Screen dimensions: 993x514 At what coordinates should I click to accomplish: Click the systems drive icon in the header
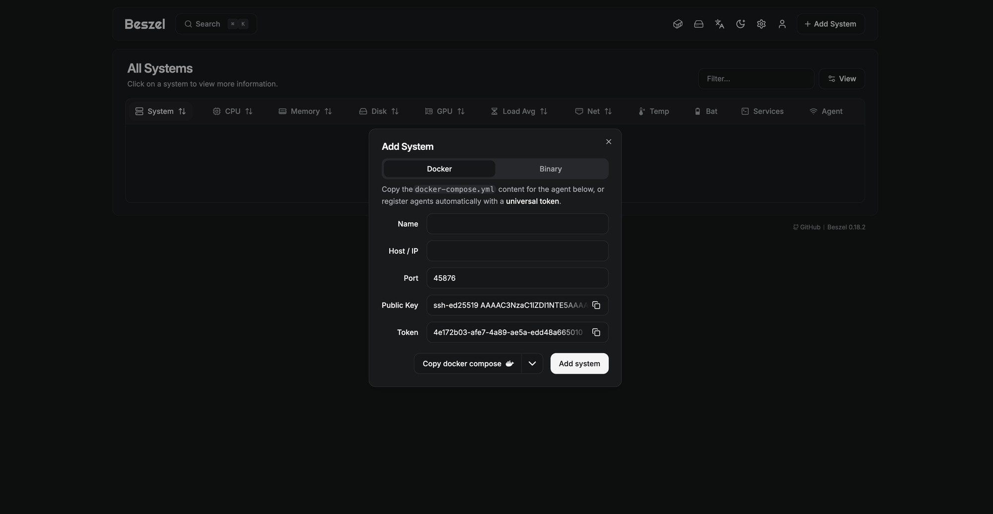click(699, 23)
